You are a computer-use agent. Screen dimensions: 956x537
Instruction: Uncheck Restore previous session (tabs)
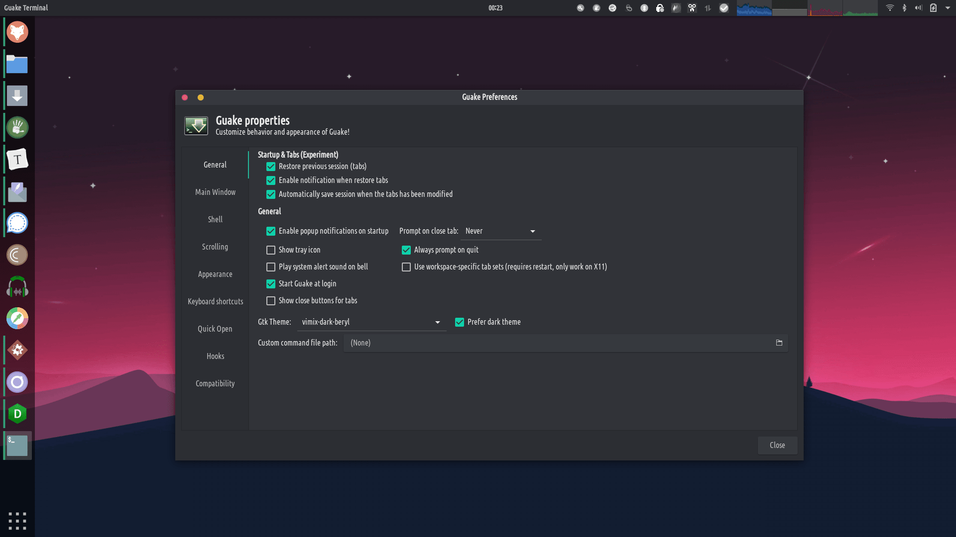(271, 167)
